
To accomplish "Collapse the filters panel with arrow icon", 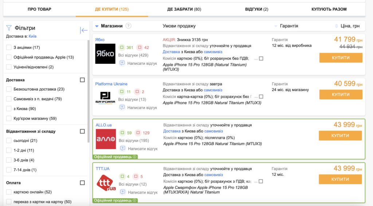I will point(84,31).
